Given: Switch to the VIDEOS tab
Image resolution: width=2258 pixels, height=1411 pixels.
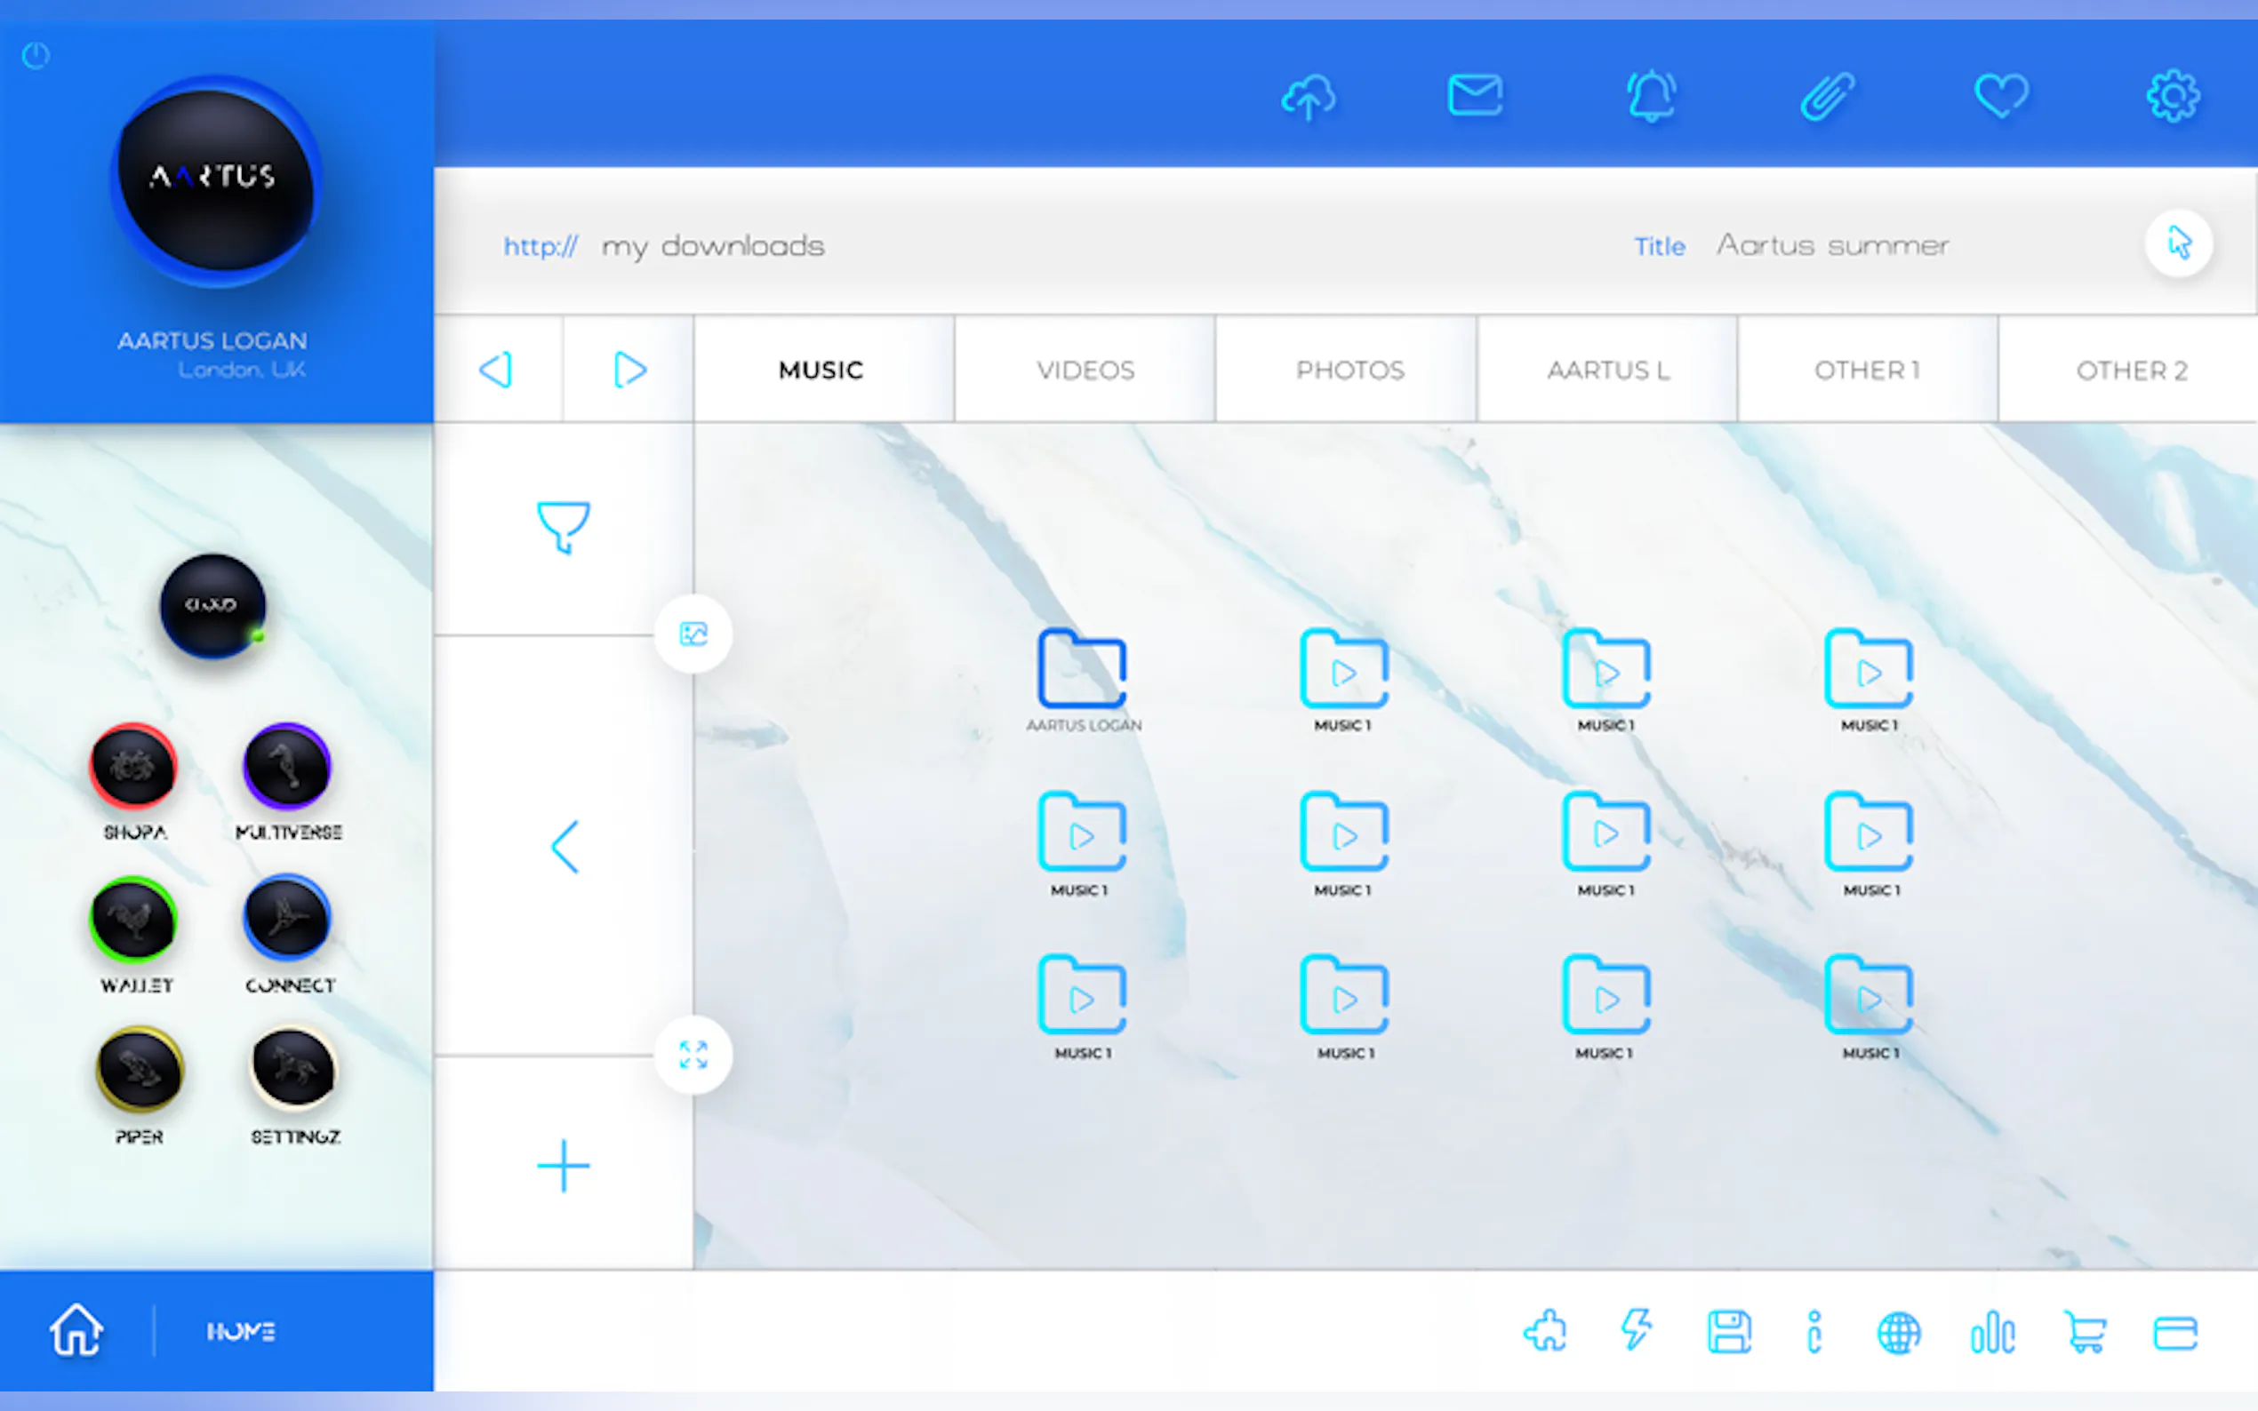Looking at the screenshot, I should [x=1085, y=370].
